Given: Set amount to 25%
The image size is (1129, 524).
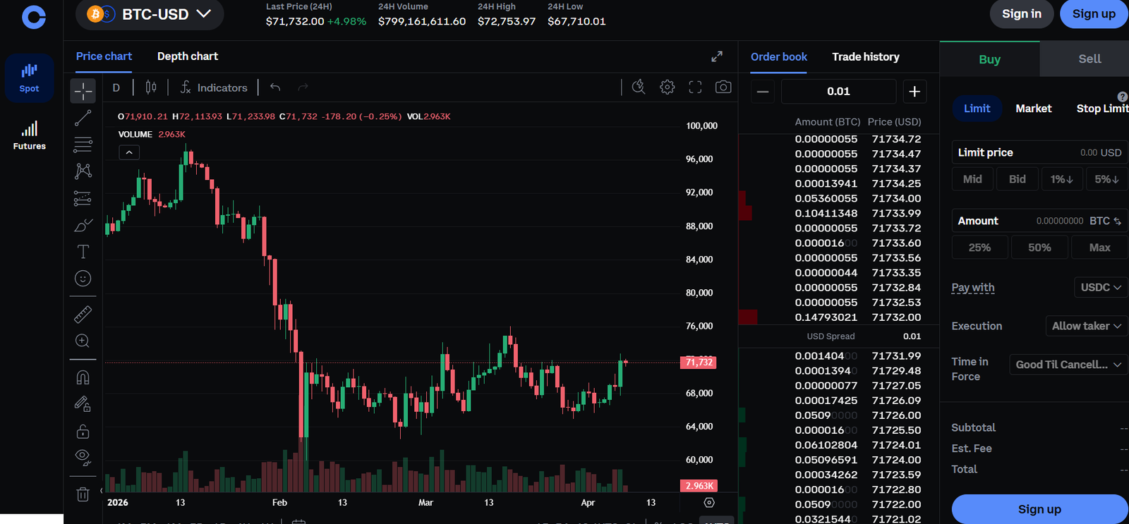Looking at the screenshot, I should coord(979,248).
